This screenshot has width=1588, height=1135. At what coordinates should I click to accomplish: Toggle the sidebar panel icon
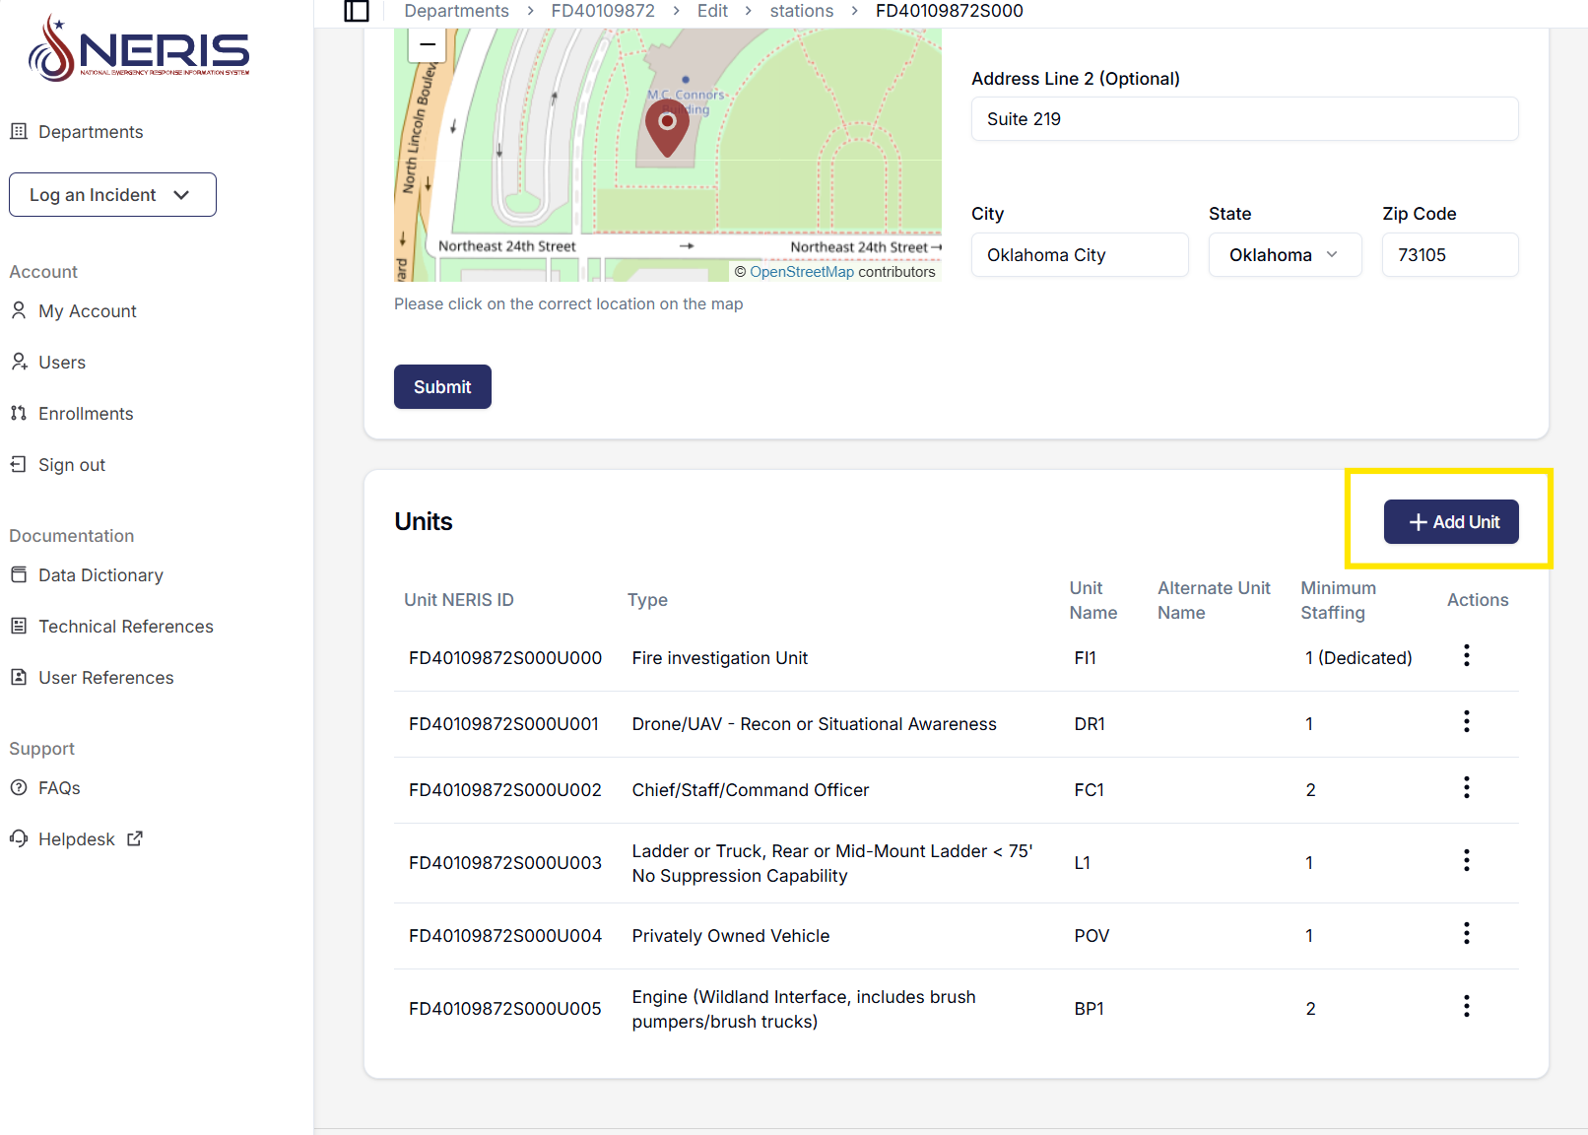click(356, 11)
